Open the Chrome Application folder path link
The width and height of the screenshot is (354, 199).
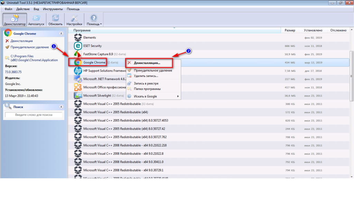[34, 58]
